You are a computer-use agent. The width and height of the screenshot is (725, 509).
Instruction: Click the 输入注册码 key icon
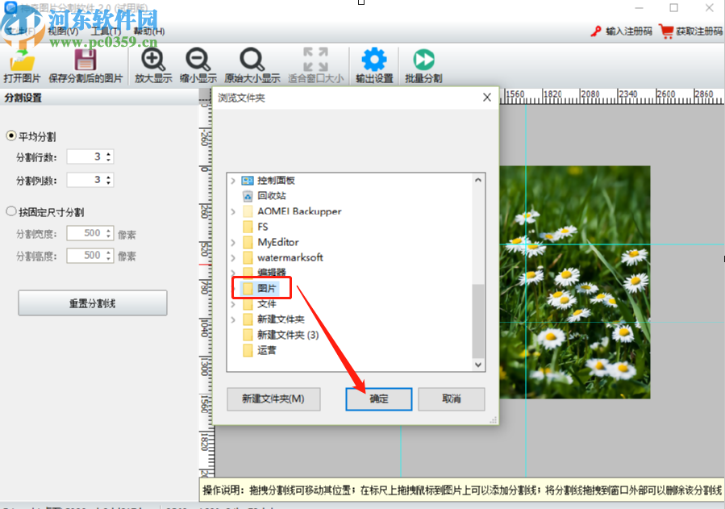tap(596, 31)
